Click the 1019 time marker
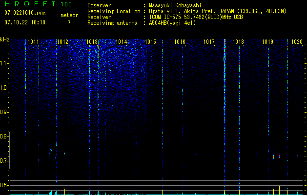 (267, 42)
